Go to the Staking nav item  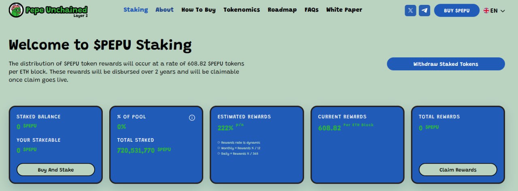136,10
